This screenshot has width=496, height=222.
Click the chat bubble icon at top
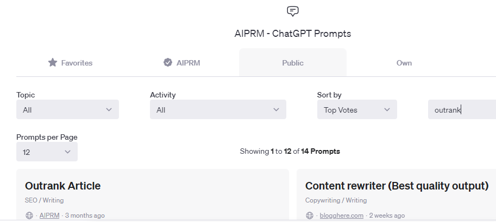pos(293,11)
